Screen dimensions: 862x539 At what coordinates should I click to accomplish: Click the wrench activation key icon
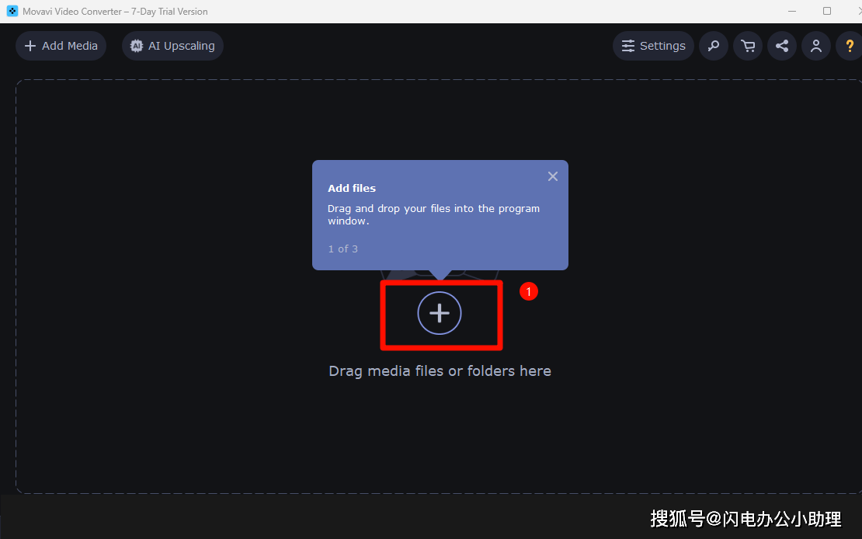[714, 46]
